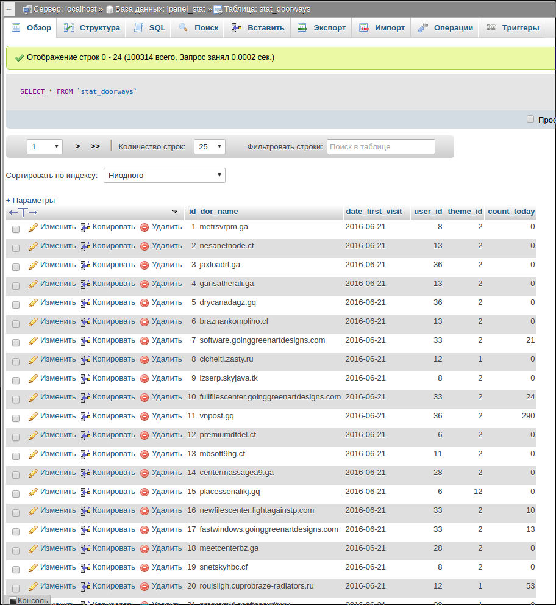The width and height of the screenshot is (556, 605).
Task: Click pencil icon in placesserialikj.gq row
Action: [33, 492]
